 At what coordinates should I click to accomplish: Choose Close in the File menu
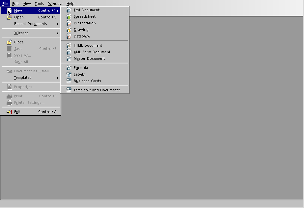pos(31,42)
